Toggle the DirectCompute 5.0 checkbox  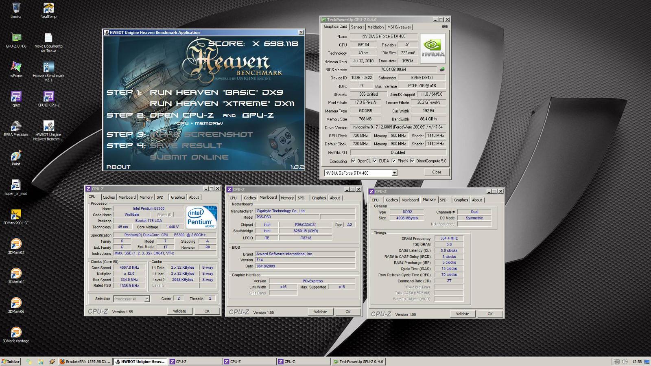coord(412,161)
